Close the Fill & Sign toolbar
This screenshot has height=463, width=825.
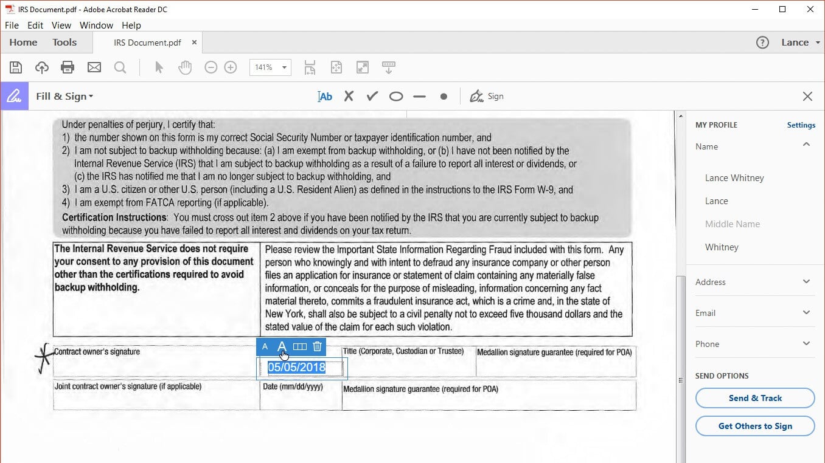coord(807,96)
